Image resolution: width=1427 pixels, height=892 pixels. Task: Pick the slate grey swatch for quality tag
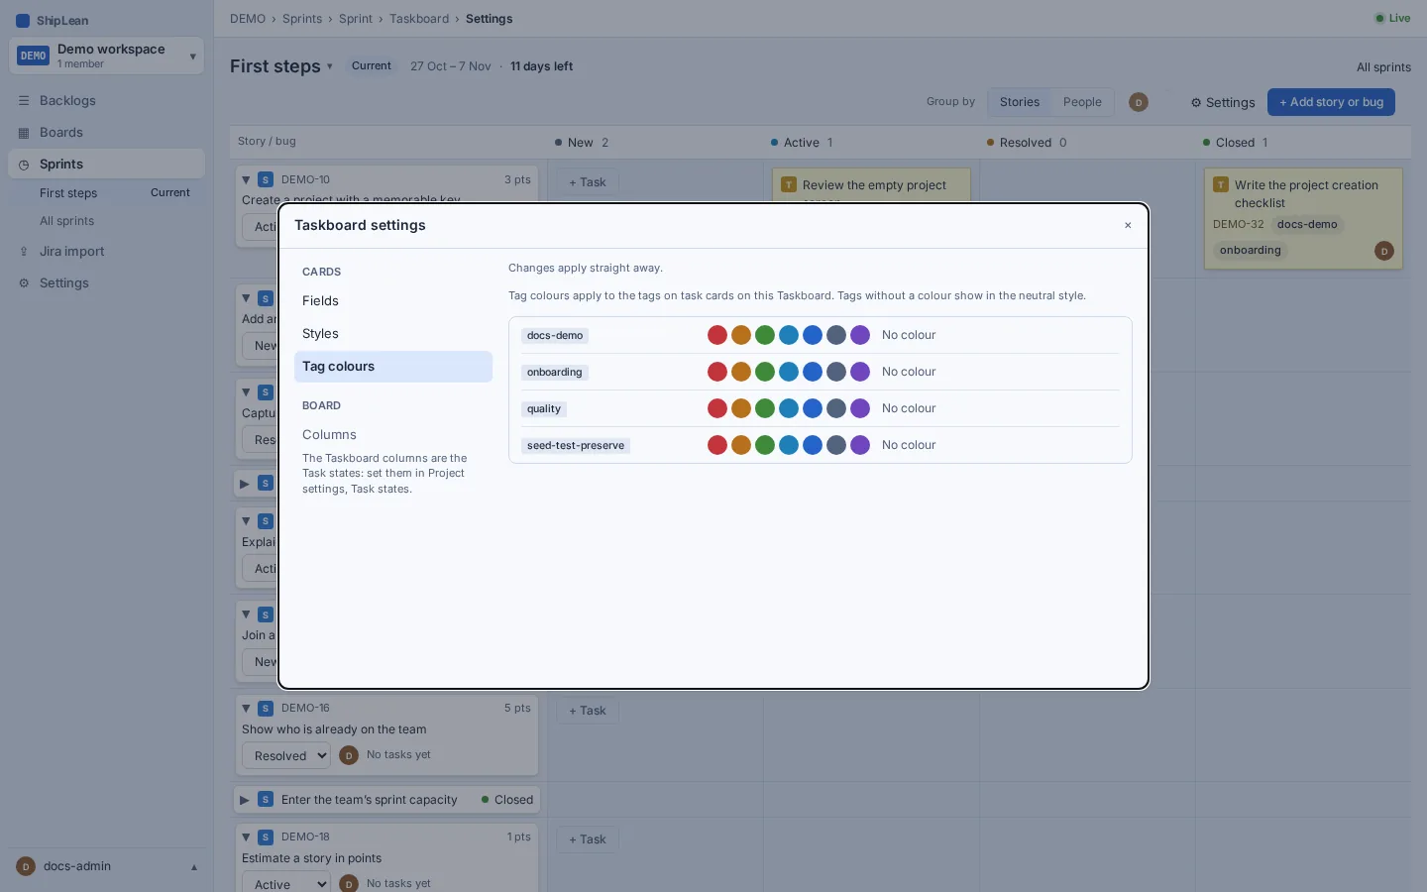coord(836,408)
